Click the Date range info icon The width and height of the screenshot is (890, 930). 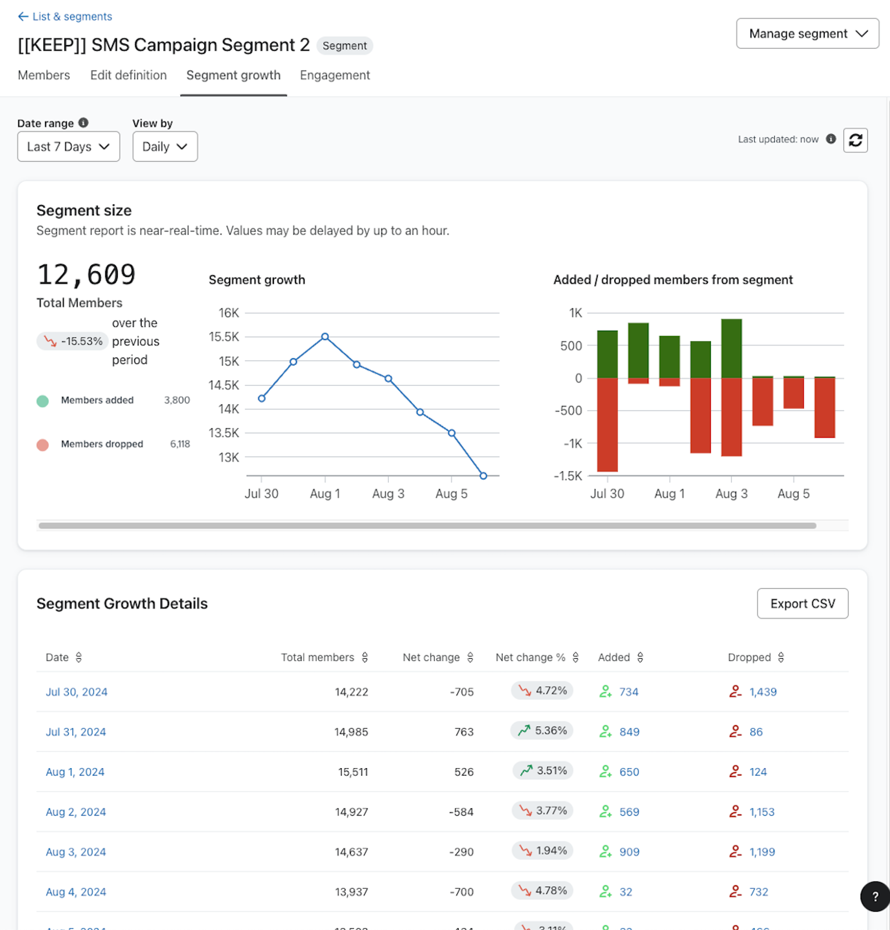pos(83,122)
